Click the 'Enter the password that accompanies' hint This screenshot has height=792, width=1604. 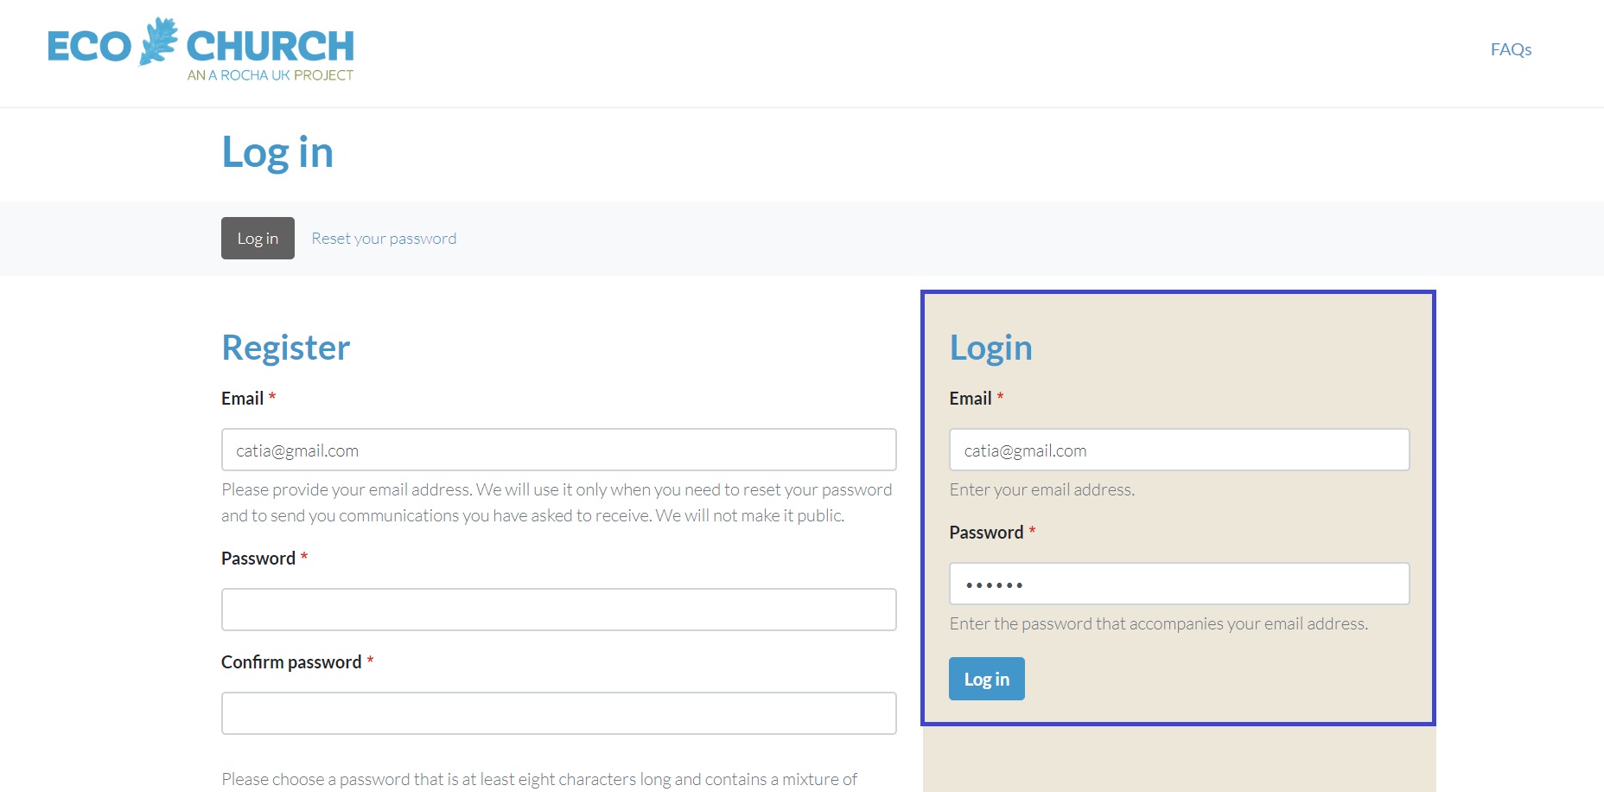pos(1158,623)
